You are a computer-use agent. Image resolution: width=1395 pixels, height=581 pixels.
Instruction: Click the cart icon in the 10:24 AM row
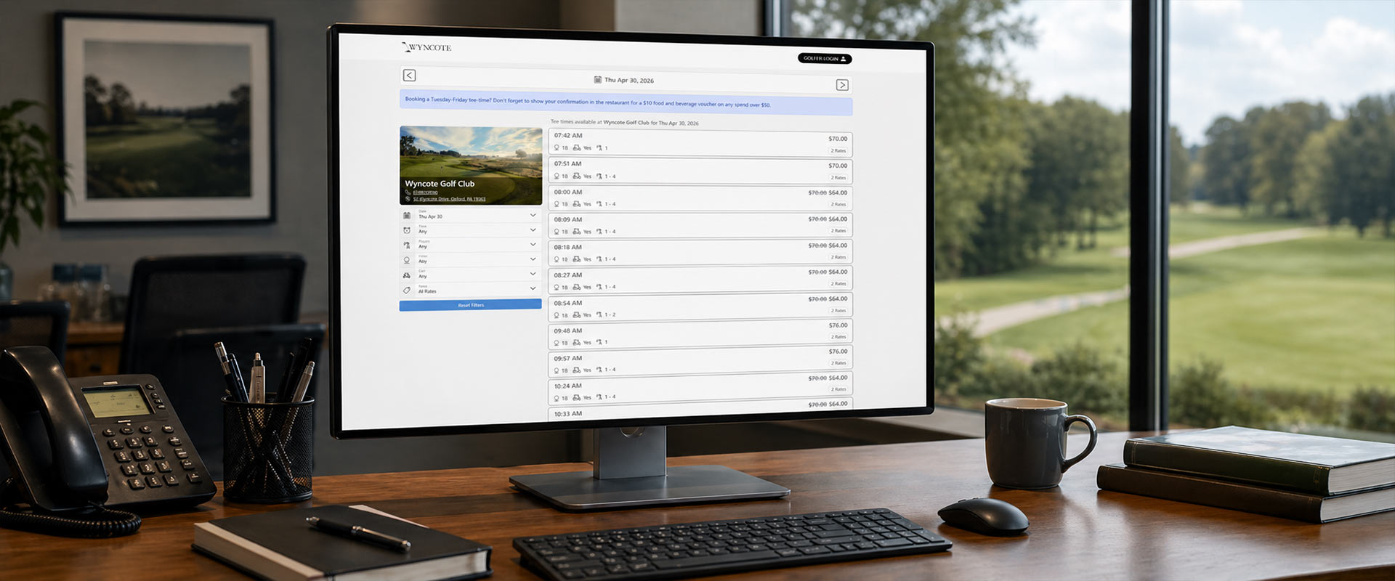[576, 397]
